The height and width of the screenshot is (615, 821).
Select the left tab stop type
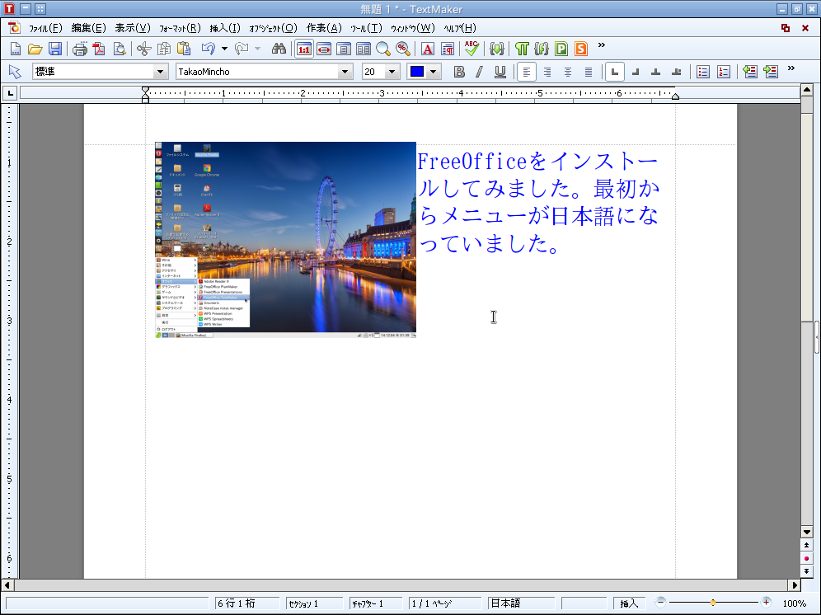pos(615,72)
